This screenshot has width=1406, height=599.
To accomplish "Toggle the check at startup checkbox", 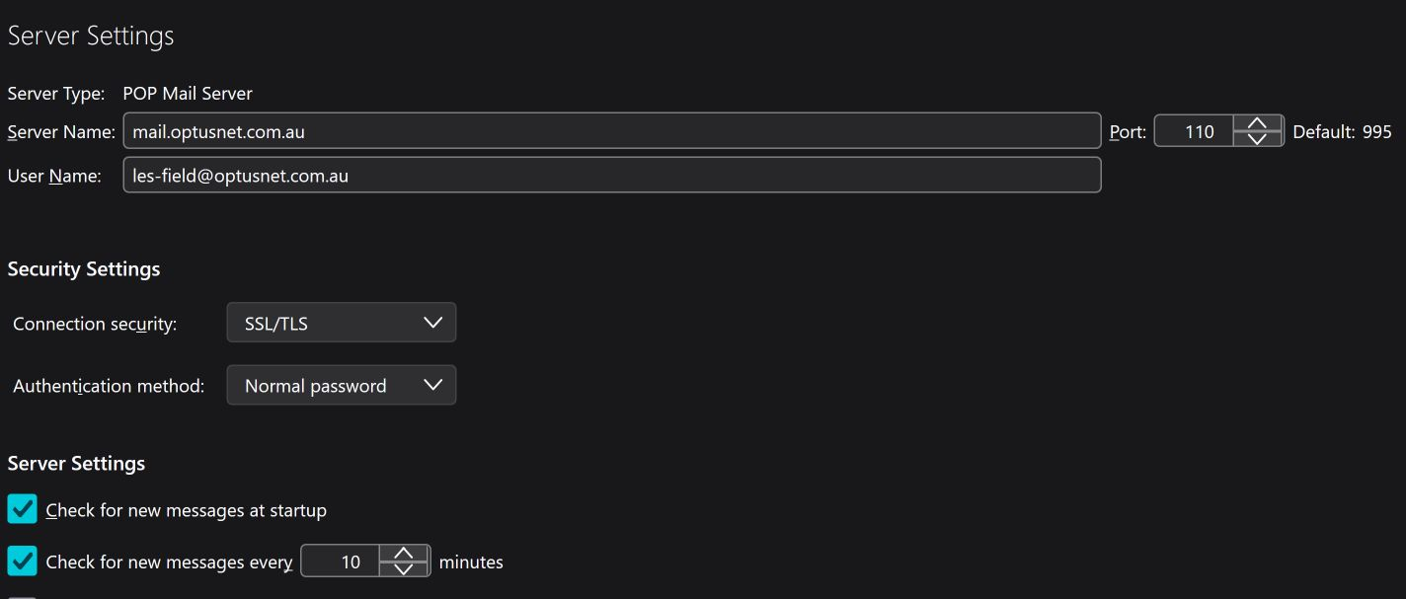I will click(22, 509).
